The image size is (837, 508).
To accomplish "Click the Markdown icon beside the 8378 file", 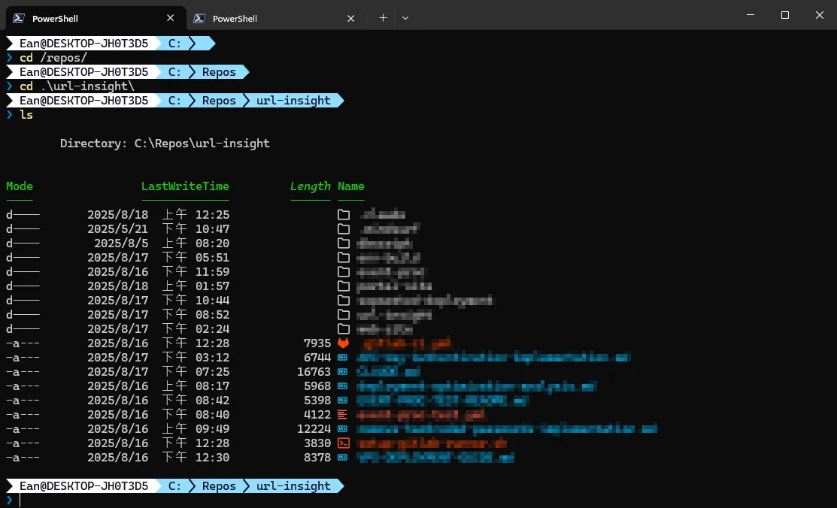I will pyautogui.click(x=344, y=457).
